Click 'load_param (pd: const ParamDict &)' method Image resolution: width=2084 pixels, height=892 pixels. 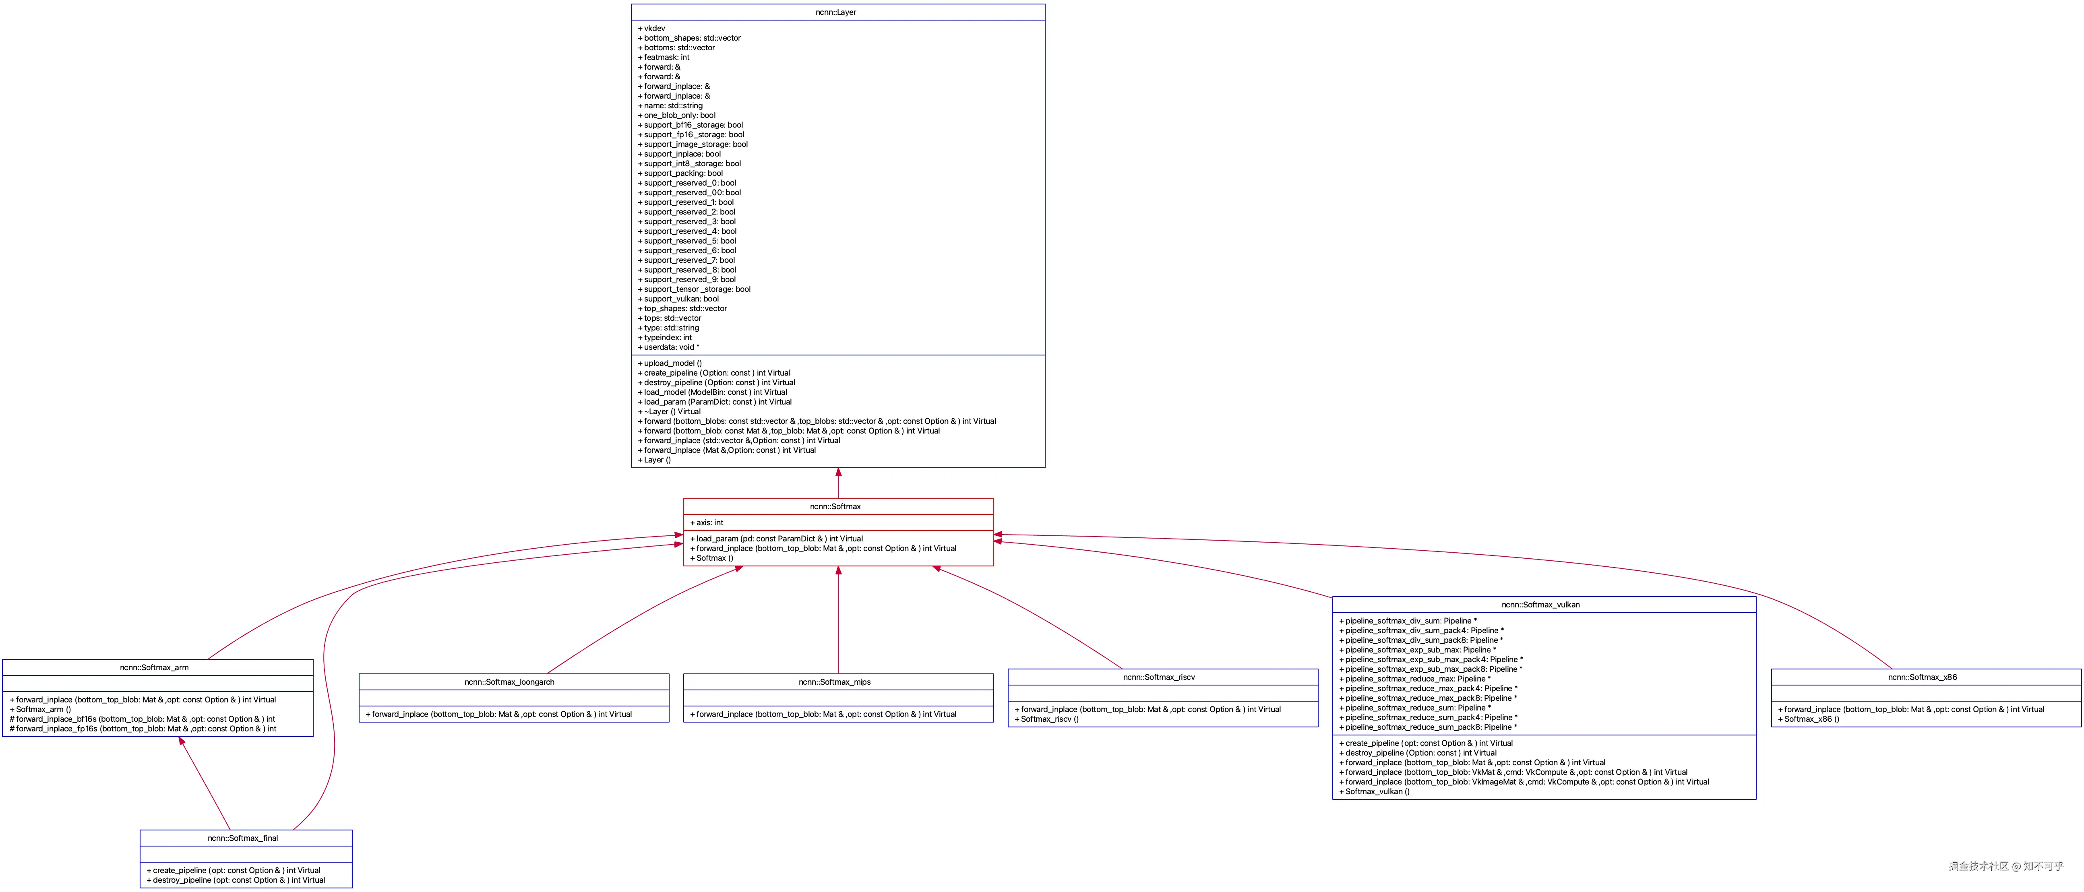[x=777, y=539]
